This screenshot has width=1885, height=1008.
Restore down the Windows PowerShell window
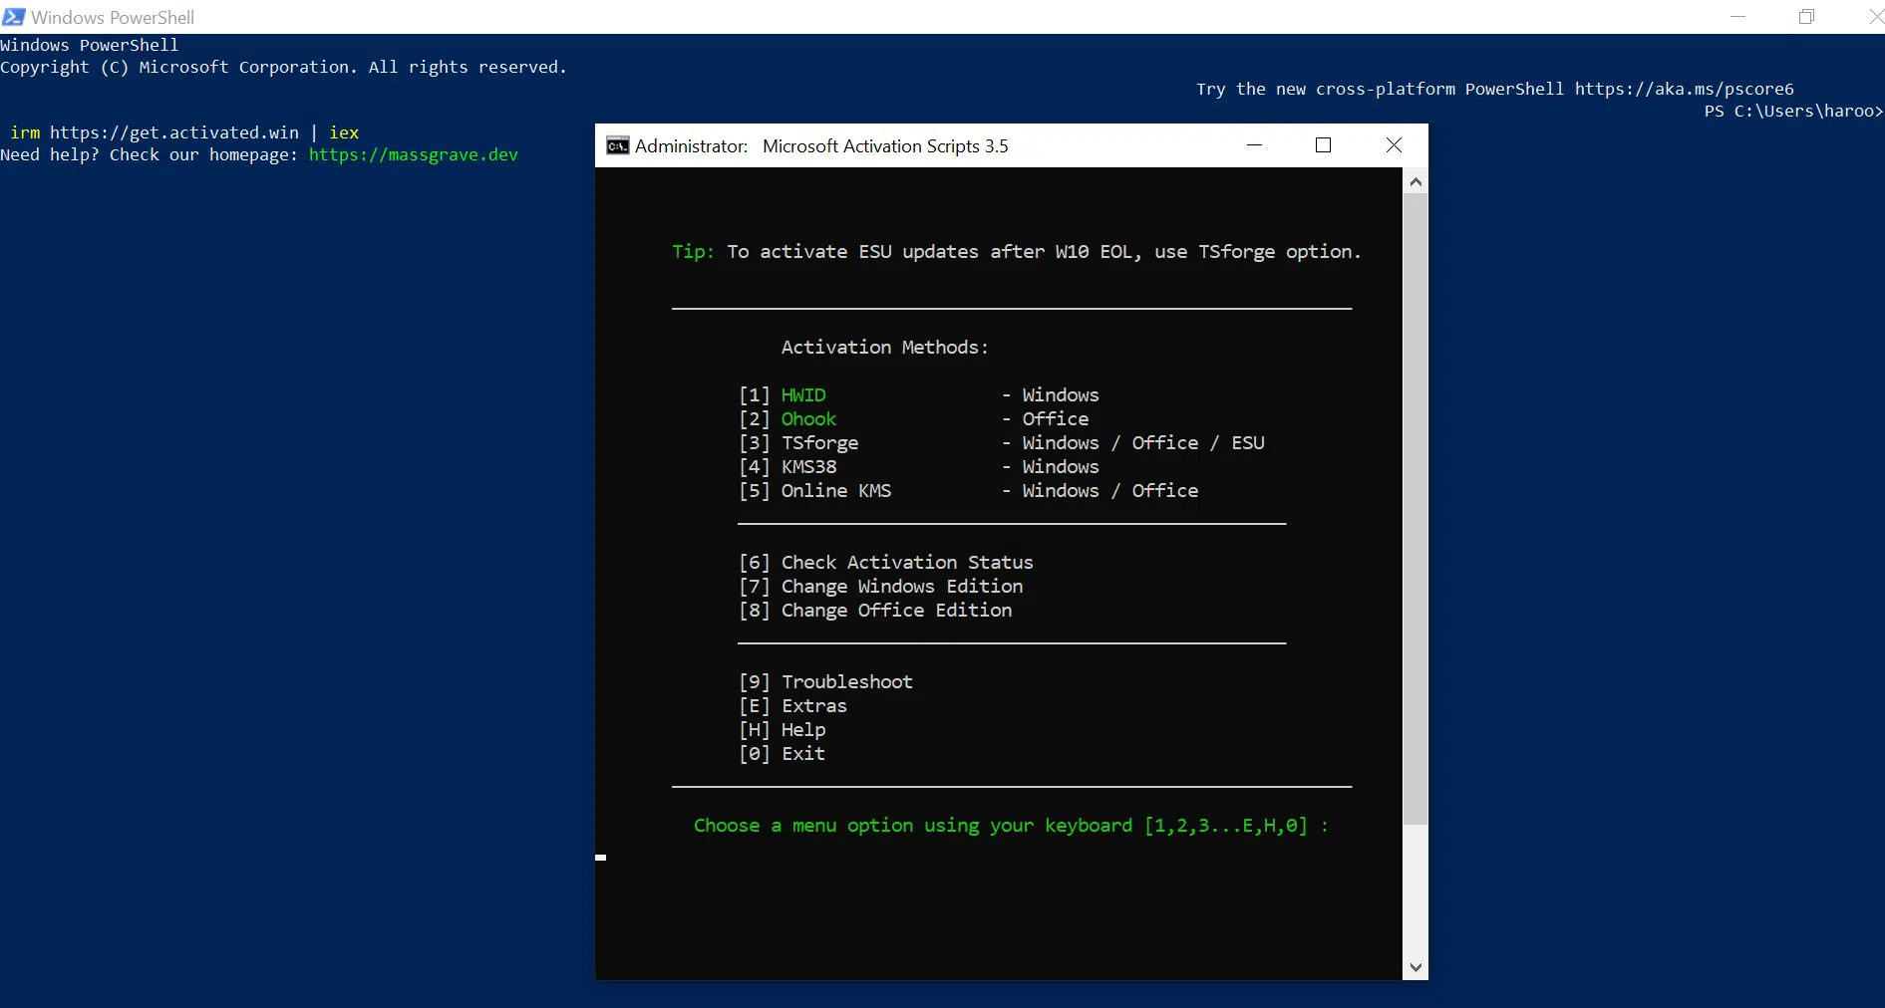coord(1806,17)
